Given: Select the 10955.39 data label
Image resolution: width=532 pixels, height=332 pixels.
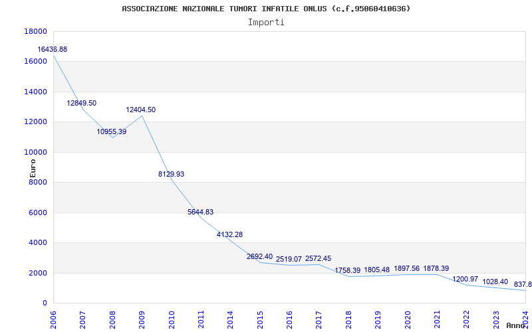Looking at the screenshot, I should (112, 131).
